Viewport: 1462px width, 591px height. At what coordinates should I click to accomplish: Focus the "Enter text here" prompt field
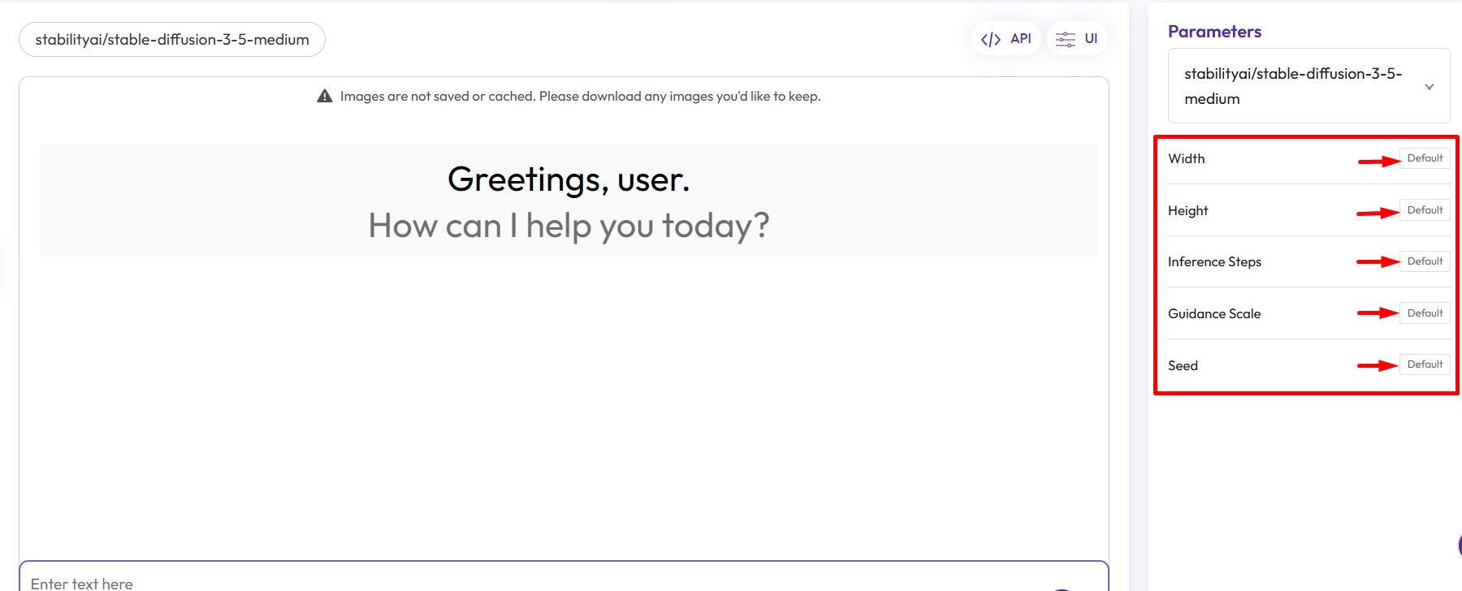point(487,582)
